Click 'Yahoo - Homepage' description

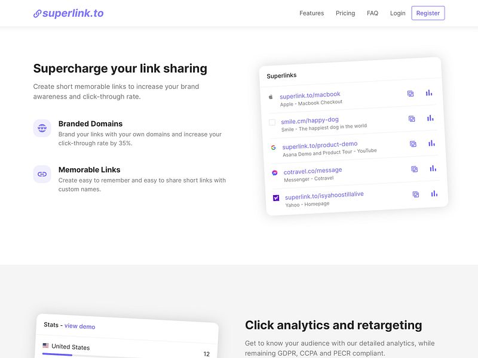coord(307,204)
